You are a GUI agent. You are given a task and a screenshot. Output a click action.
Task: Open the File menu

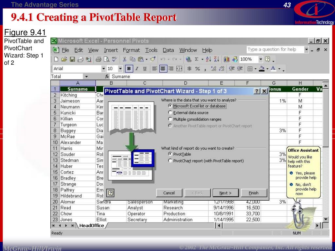click(x=65, y=50)
